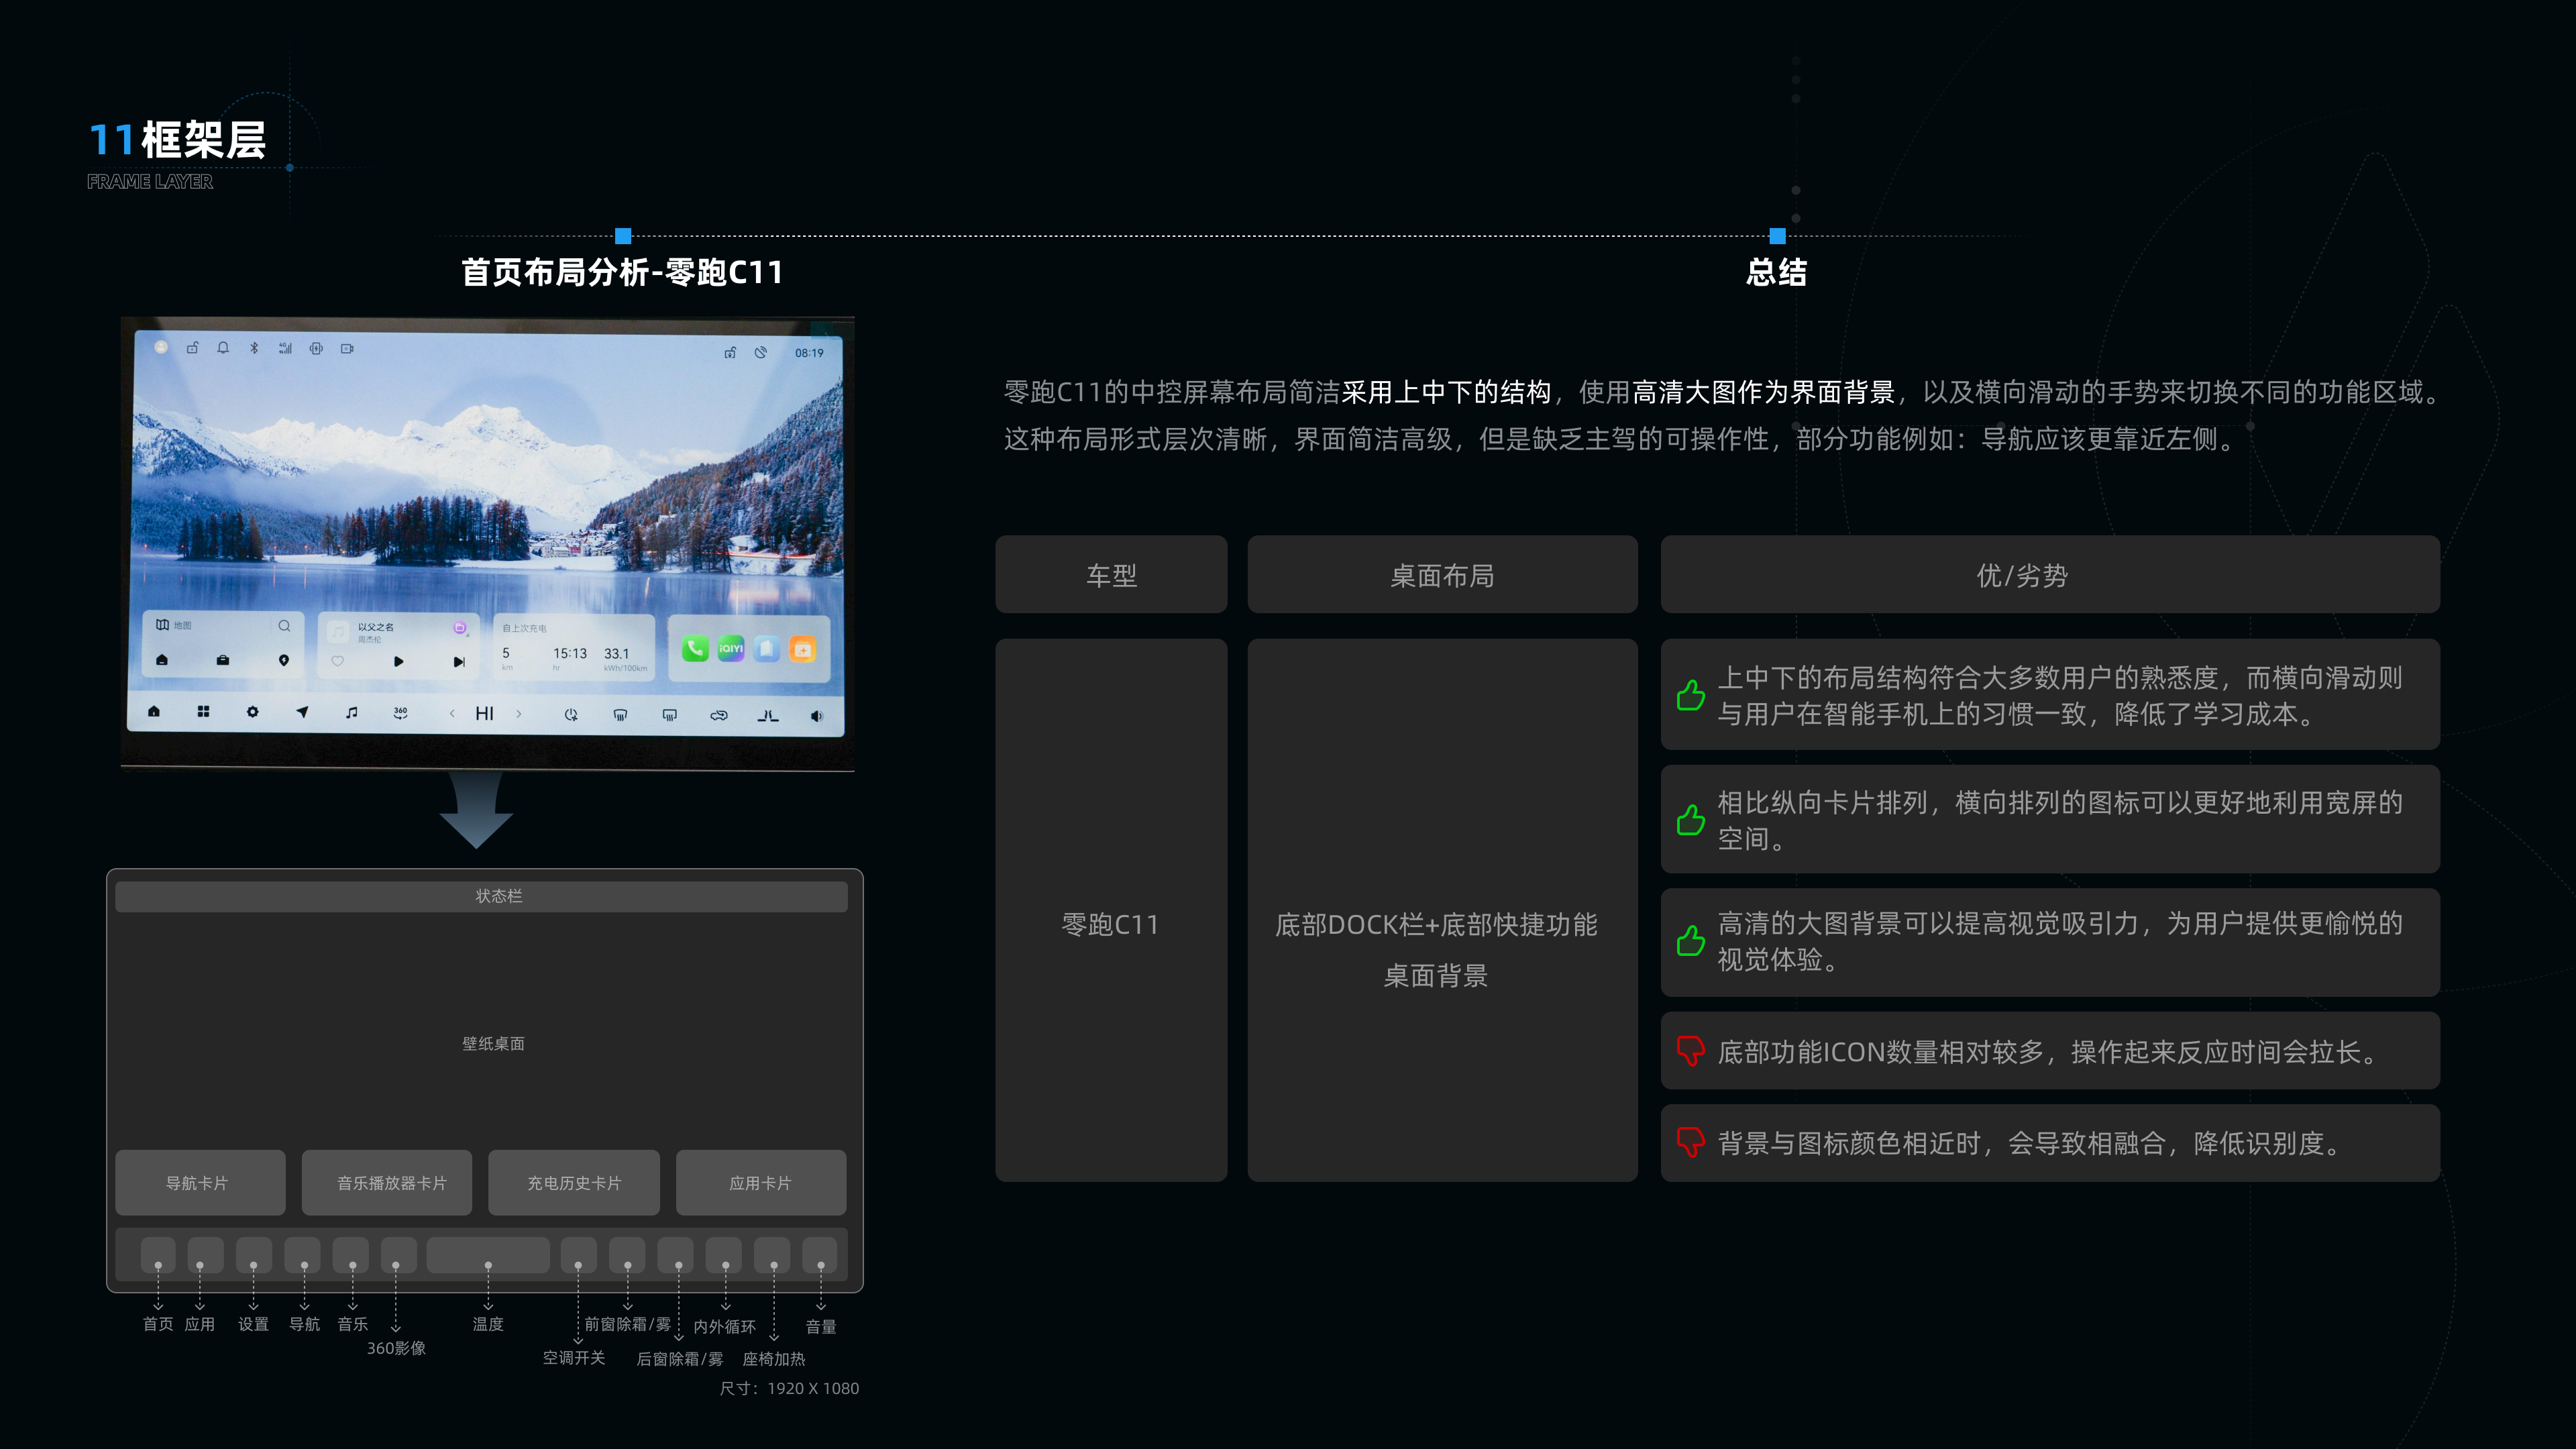Screen dimensions: 2576x1449
Task: Click the song title 以父之名
Action: (x=376, y=627)
